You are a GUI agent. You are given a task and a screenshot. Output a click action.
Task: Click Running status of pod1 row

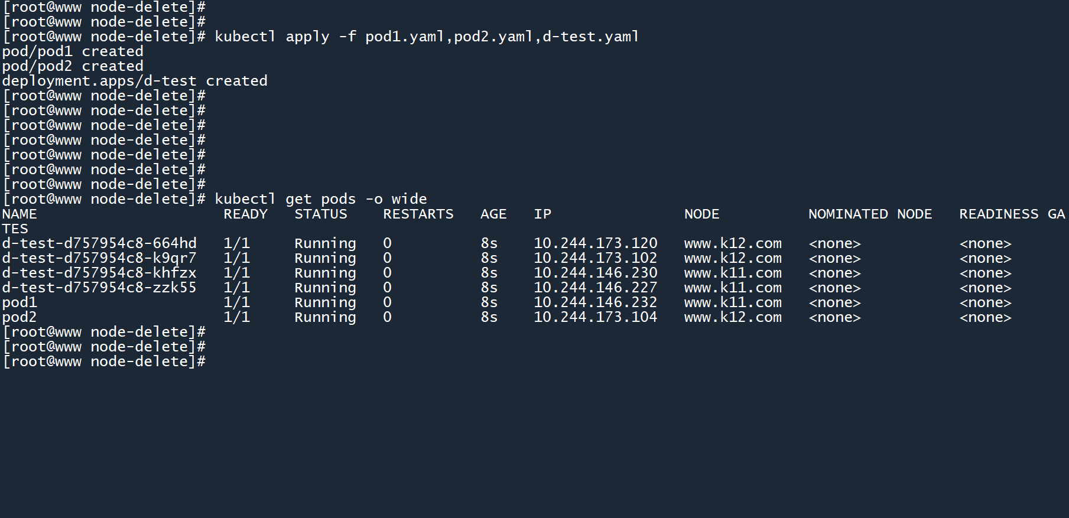click(325, 302)
